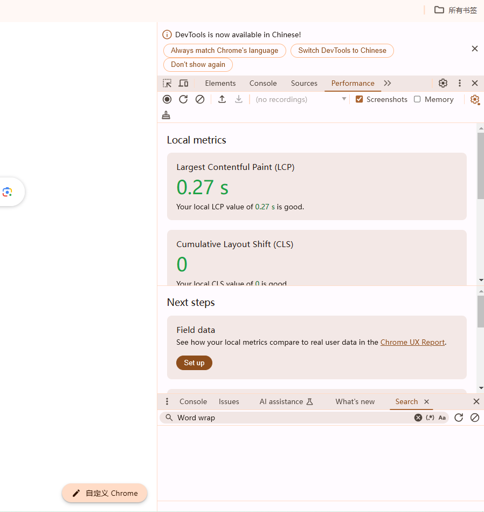Screen dimensions: 484x512
Task: Select the inspect element picker icon
Action: [x=167, y=83]
